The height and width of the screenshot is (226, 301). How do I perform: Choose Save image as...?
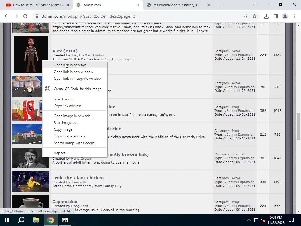[x=75, y=123]
